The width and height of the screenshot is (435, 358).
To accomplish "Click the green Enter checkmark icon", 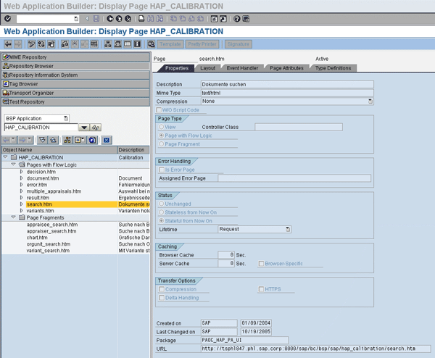I will point(7,19).
